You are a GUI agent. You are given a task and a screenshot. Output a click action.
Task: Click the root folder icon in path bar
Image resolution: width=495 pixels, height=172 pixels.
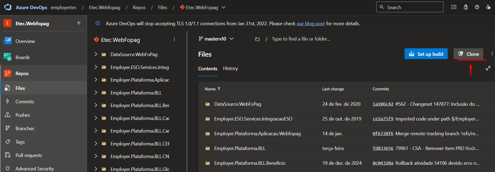click(257, 39)
